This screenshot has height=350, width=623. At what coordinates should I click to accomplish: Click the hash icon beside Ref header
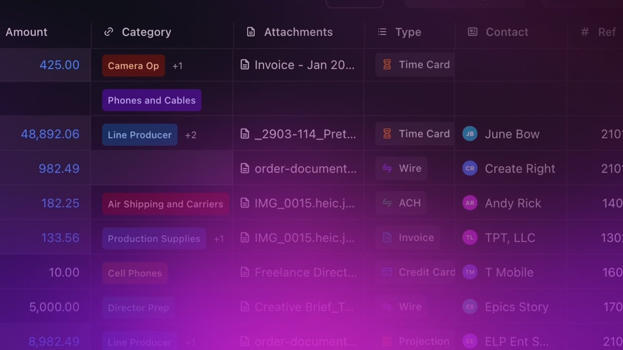(585, 32)
